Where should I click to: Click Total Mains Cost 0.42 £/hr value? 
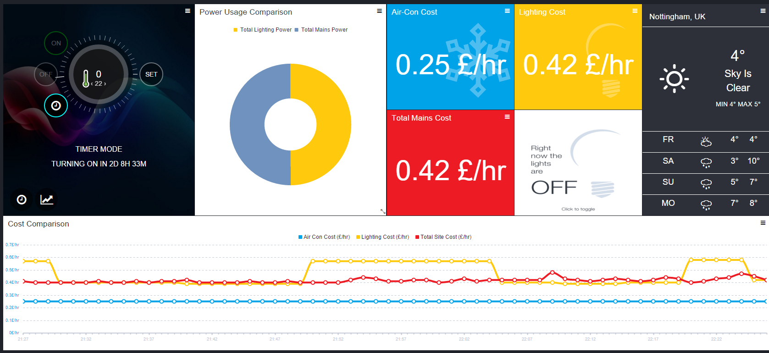[451, 171]
